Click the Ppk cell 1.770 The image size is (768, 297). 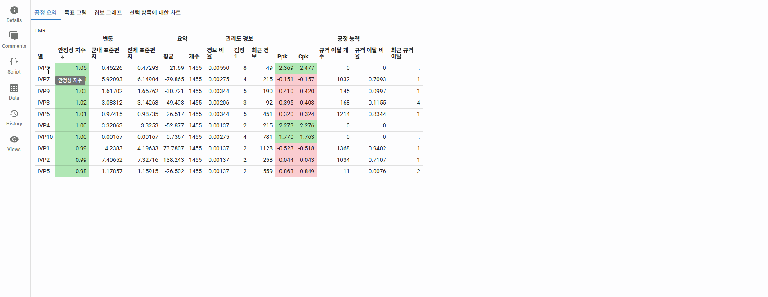286,137
